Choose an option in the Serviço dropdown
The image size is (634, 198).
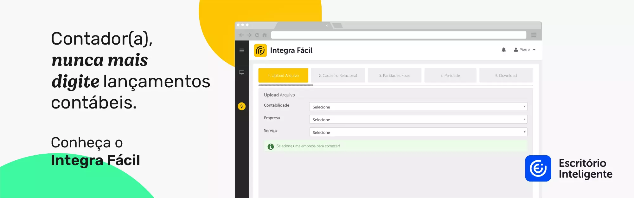coord(418,132)
